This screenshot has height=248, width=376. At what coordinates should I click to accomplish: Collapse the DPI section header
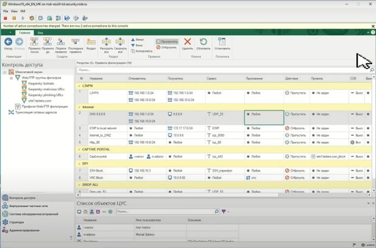point(79,163)
